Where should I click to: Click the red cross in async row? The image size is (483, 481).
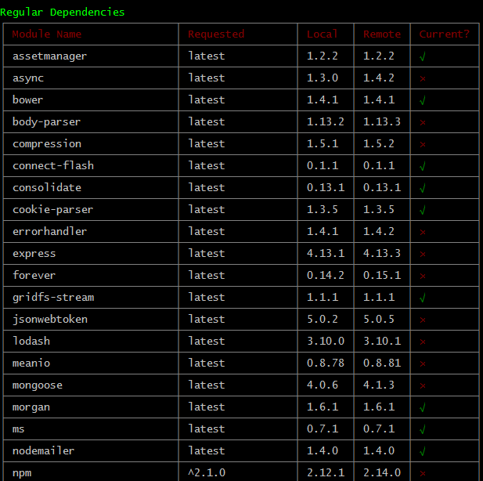coord(423,79)
